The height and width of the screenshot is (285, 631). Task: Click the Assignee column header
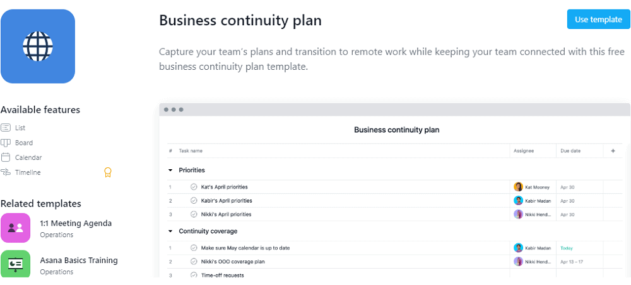tap(526, 151)
